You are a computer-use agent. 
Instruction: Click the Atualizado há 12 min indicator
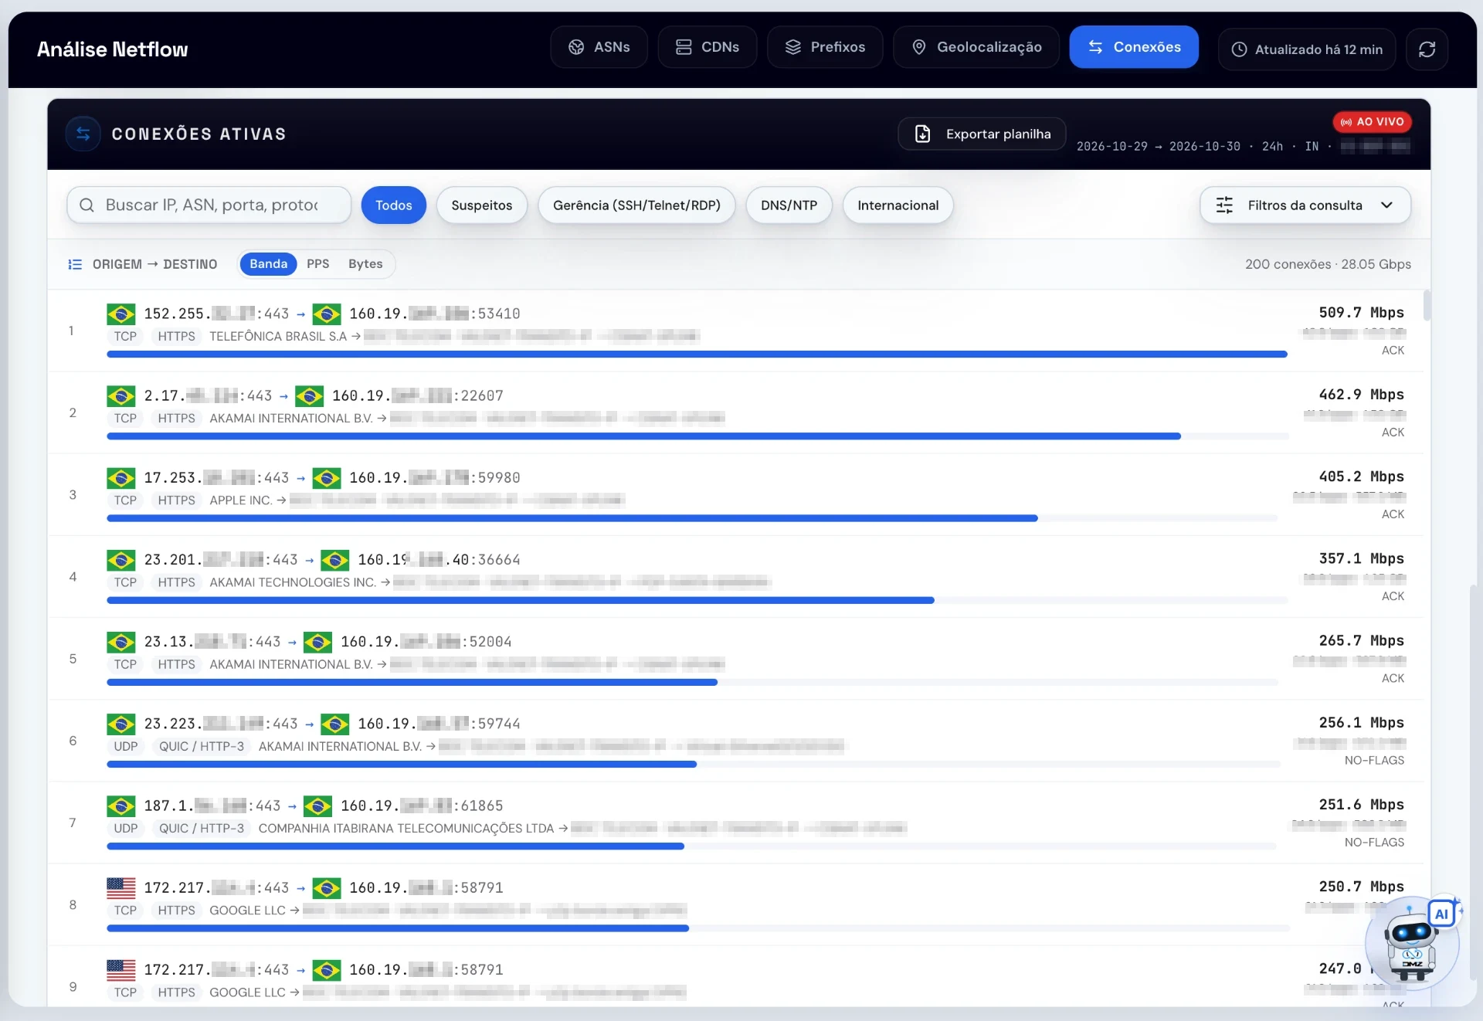1307,49
